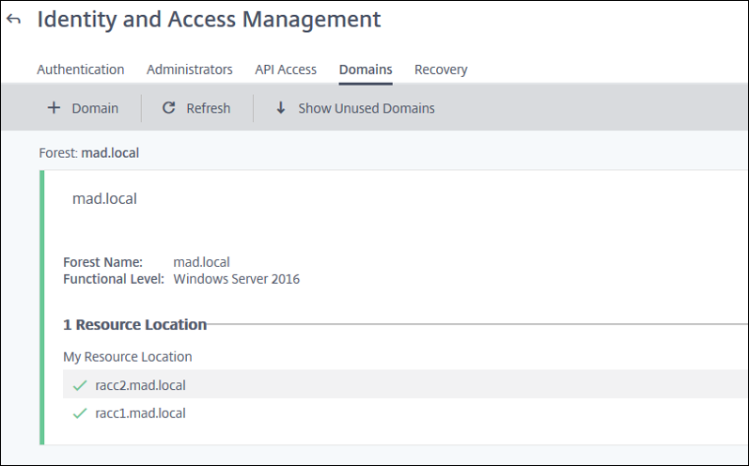This screenshot has width=749, height=466.
Task: Select the racc2.mad.local connector row
Action: pos(141,385)
